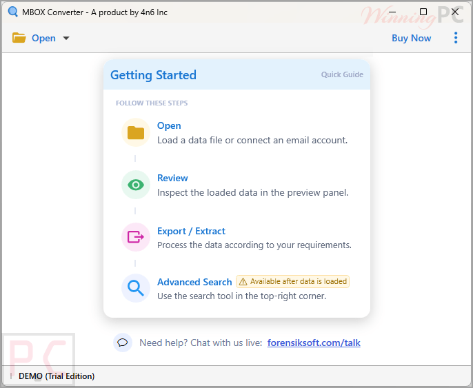Click the green eye Review icon
Image resolution: width=473 pixels, height=388 pixels.
point(136,185)
